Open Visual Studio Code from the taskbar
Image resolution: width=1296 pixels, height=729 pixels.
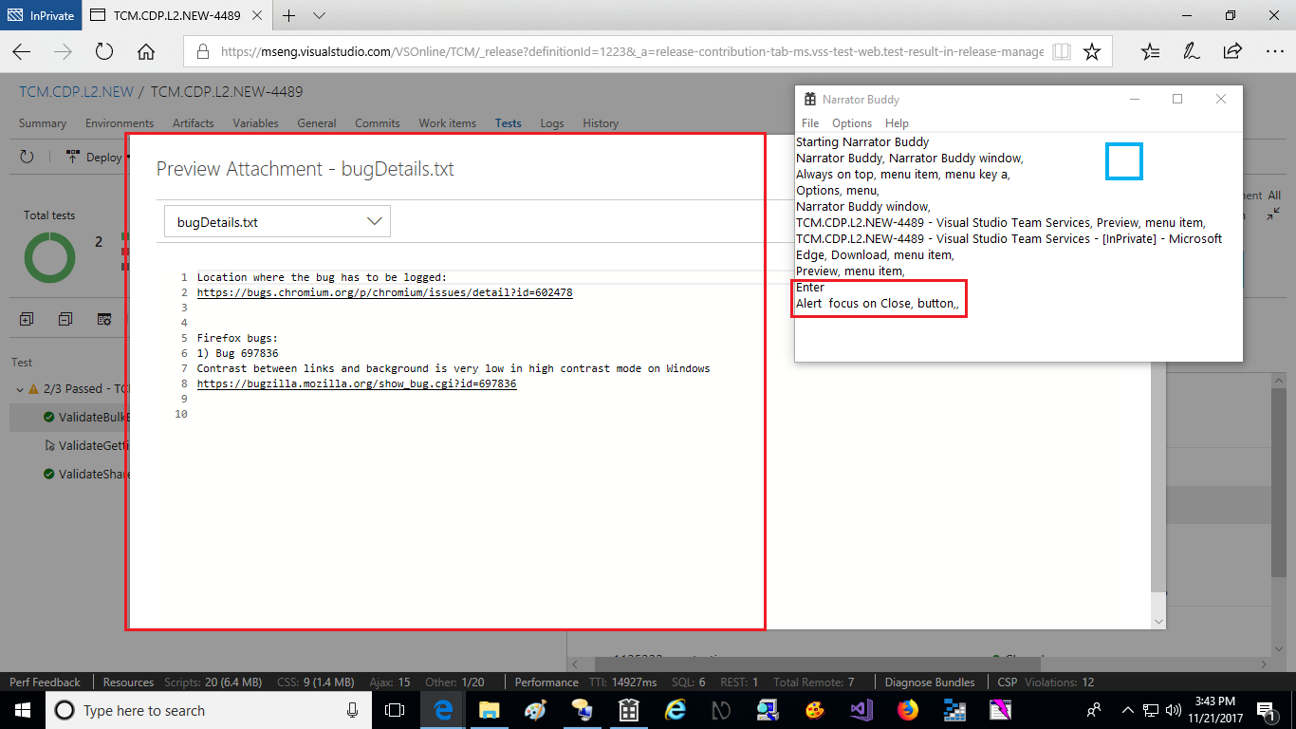pos(861,709)
